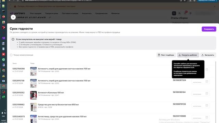The width and height of the screenshot is (219, 123).
Task: Click product name Средство для люстр бесконтактное 650 мл
Action: [59, 105]
